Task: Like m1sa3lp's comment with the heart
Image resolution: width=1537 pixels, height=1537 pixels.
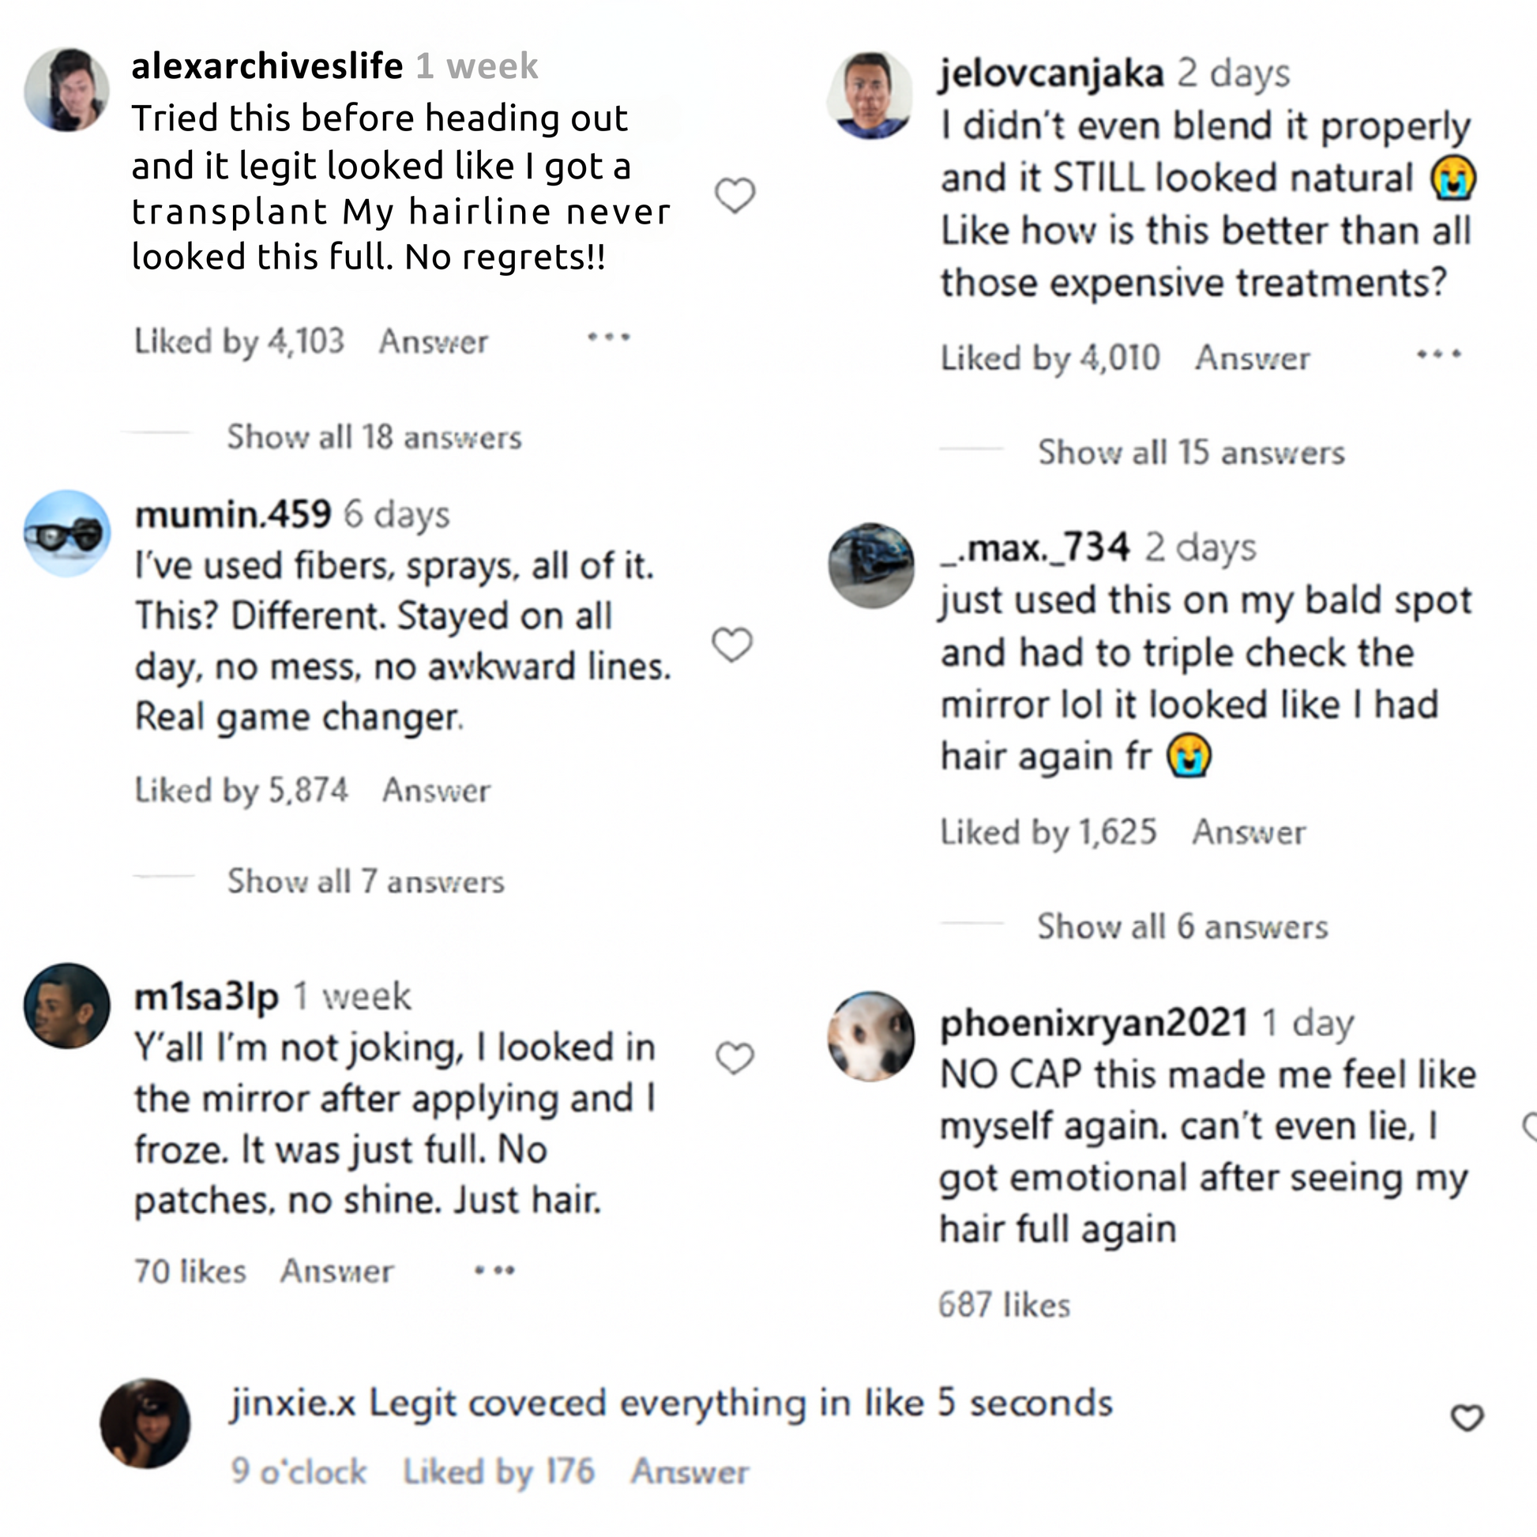Action: (735, 1058)
